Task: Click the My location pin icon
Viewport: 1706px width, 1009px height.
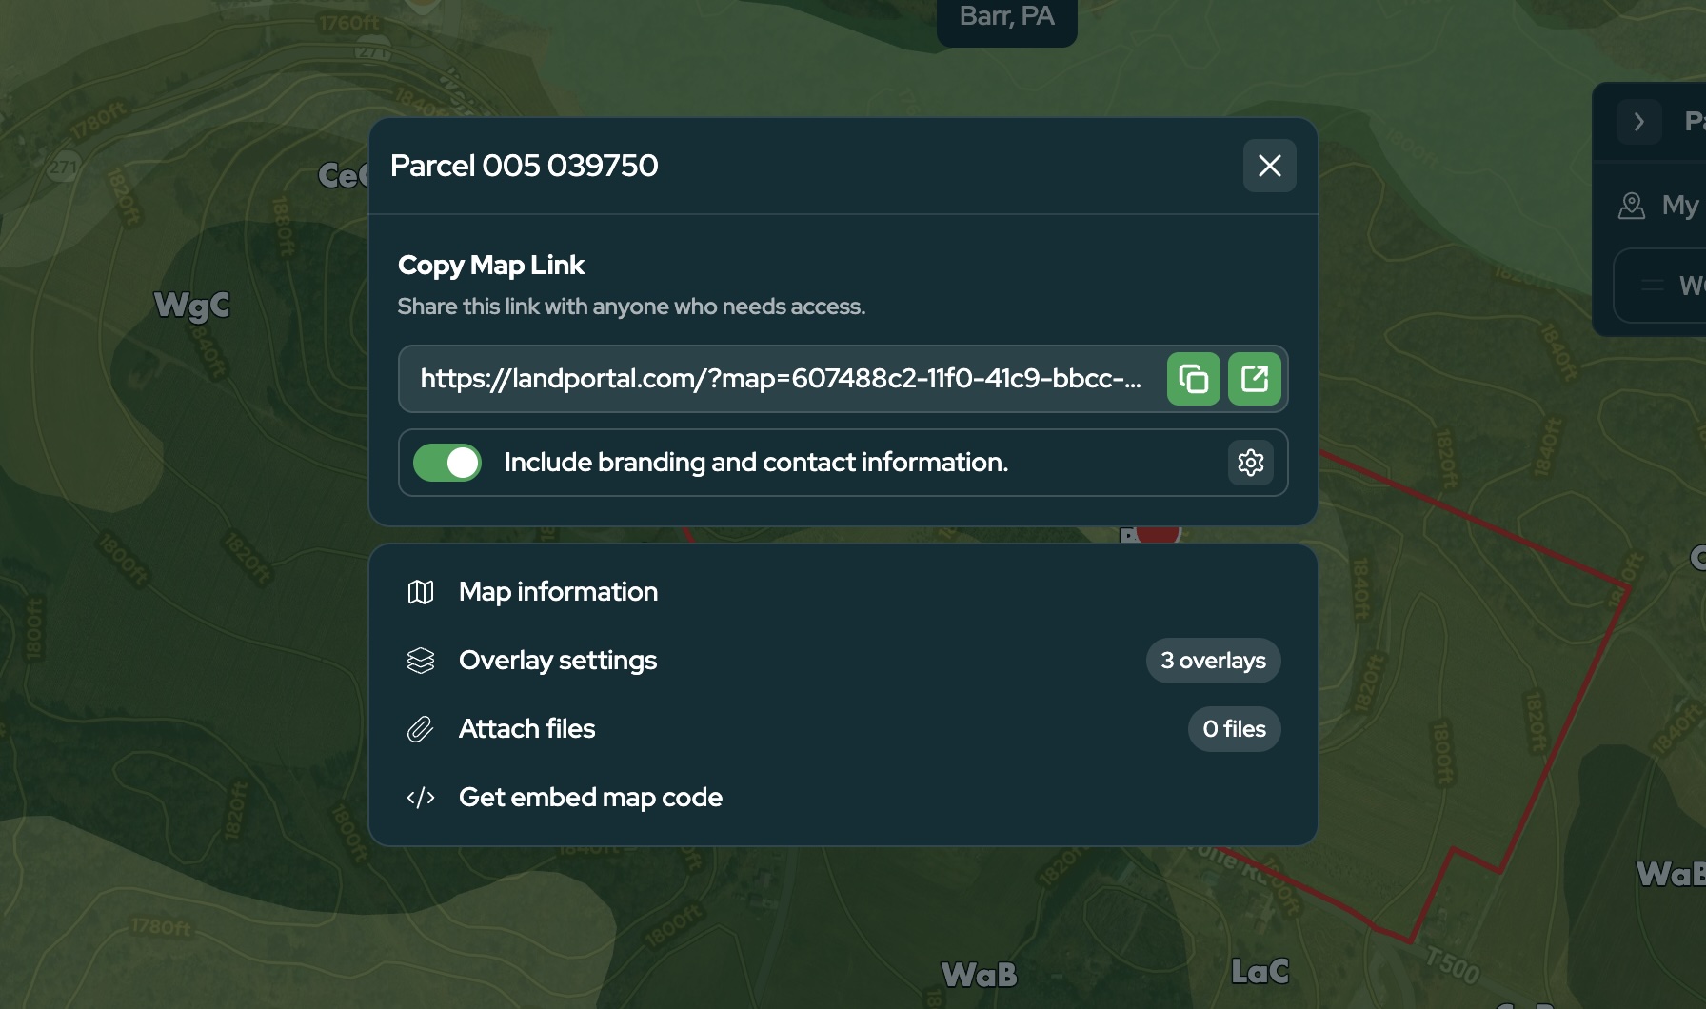Action: coord(1632,206)
